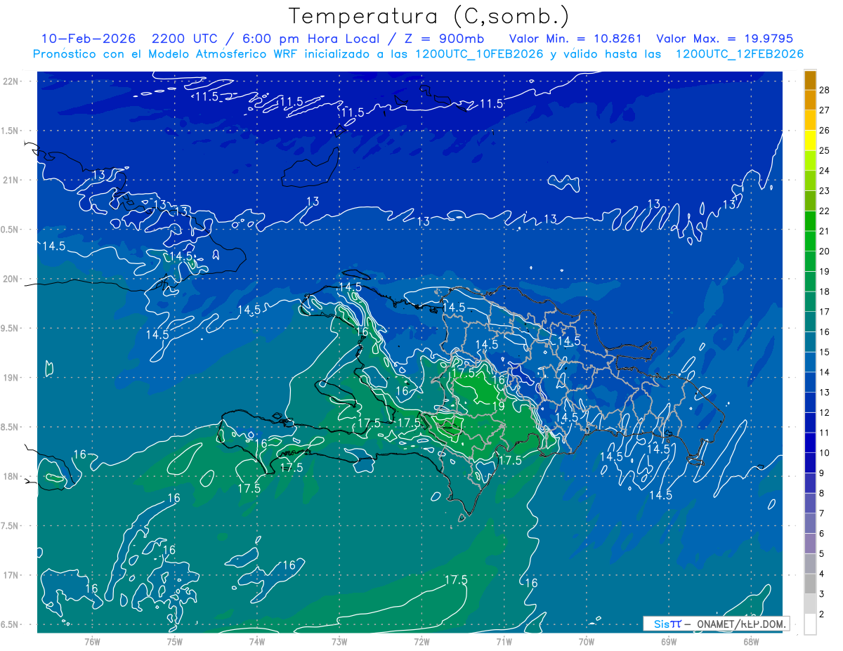Click the chart title "Temperatura (C,somb.)"
The height and width of the screenshot is (651, 843).
coord(428,17)
